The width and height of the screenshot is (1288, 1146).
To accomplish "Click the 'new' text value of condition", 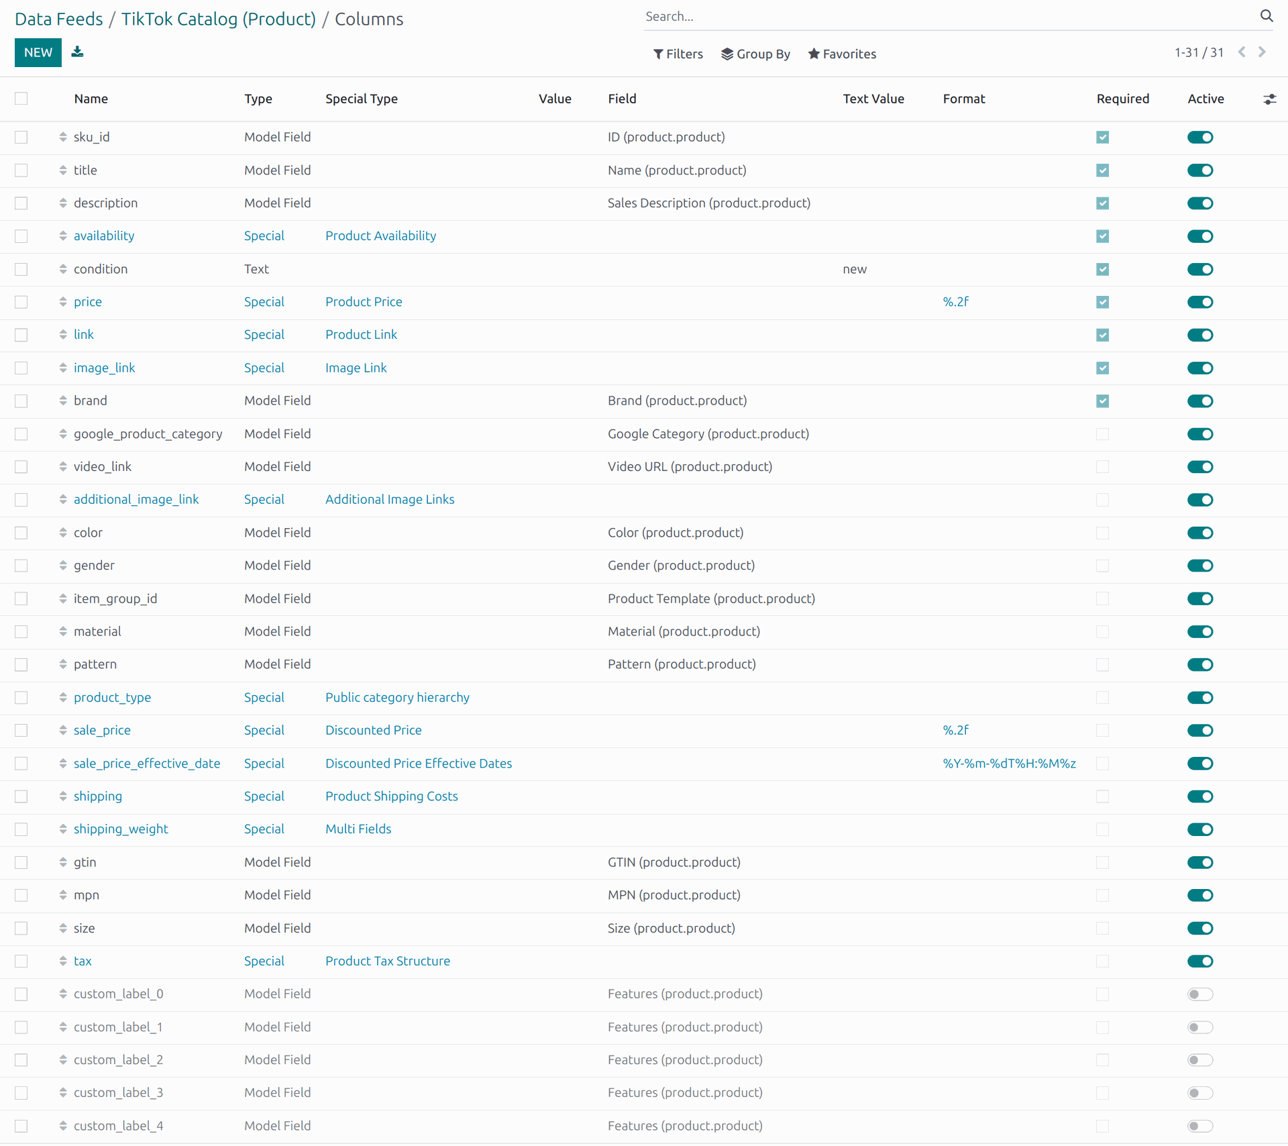I will pyautogui.click(x=855, y=269).
